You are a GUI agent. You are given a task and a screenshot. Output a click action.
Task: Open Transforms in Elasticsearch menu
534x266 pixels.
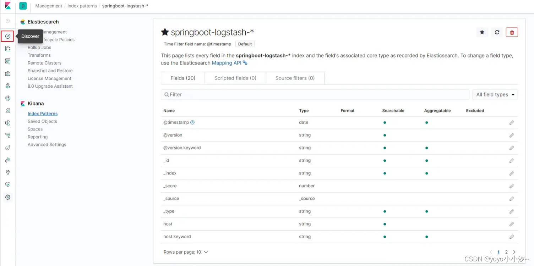[x=39, y=55]
